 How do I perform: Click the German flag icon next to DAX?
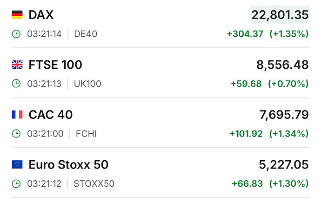tap(17, 15)
